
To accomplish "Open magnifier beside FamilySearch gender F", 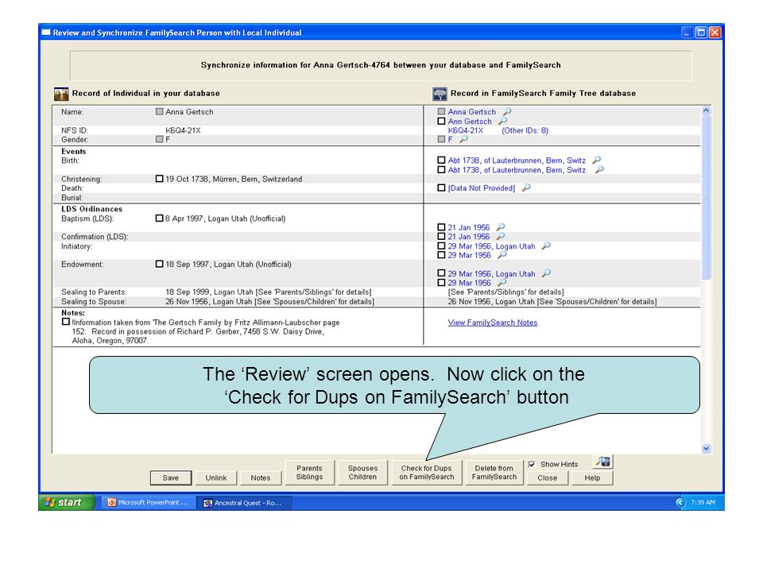I will [463, 139].
